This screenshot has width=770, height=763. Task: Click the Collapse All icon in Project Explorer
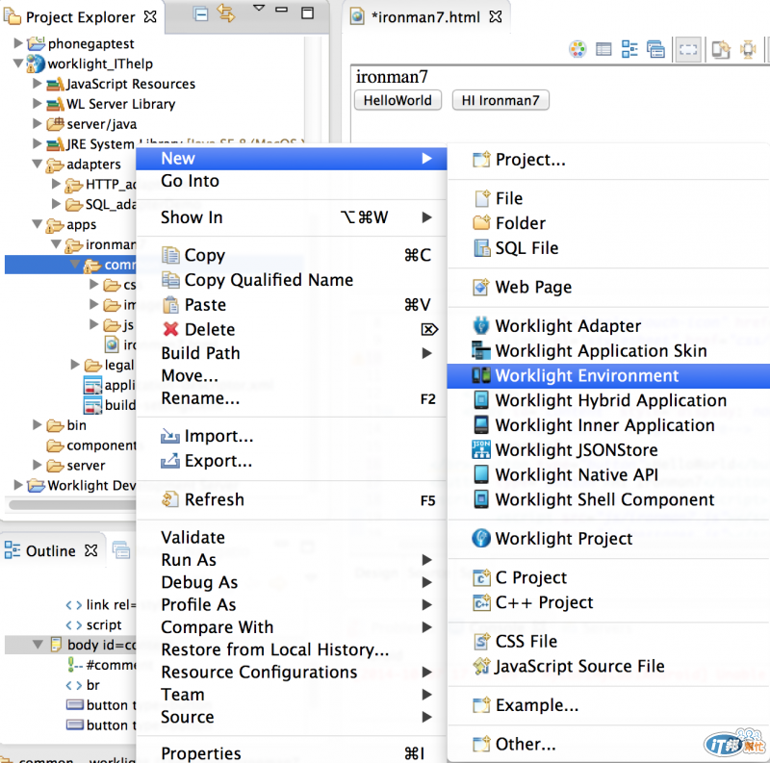(x=201, y=13)
